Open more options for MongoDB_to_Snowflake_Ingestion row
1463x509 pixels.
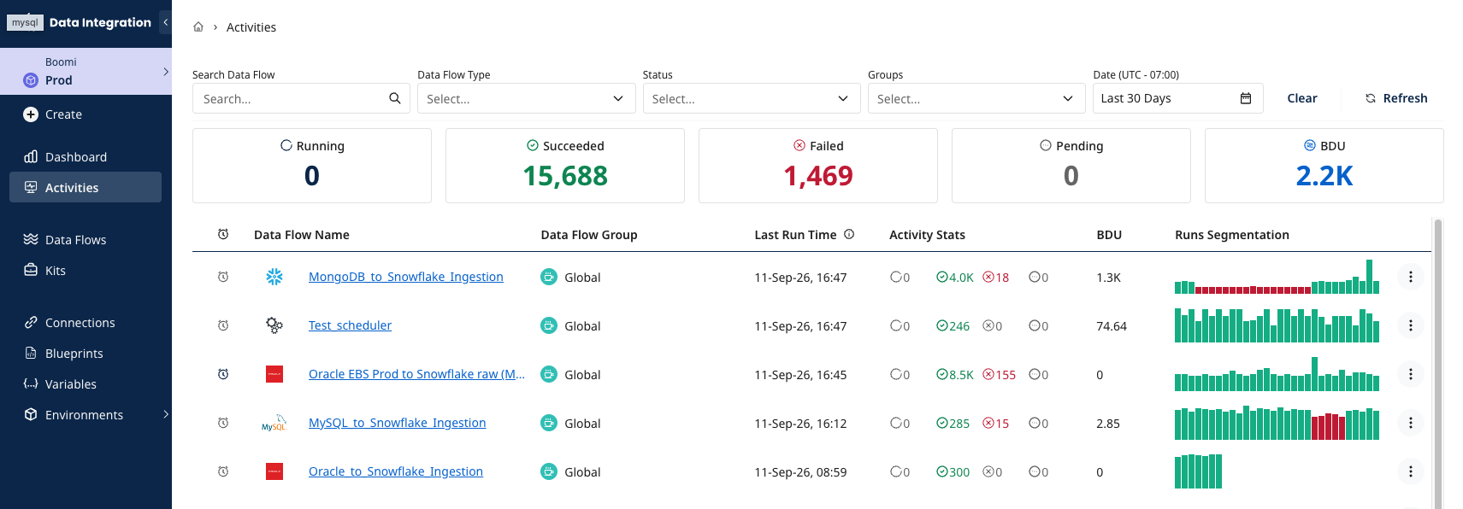tap(1410, 277)
